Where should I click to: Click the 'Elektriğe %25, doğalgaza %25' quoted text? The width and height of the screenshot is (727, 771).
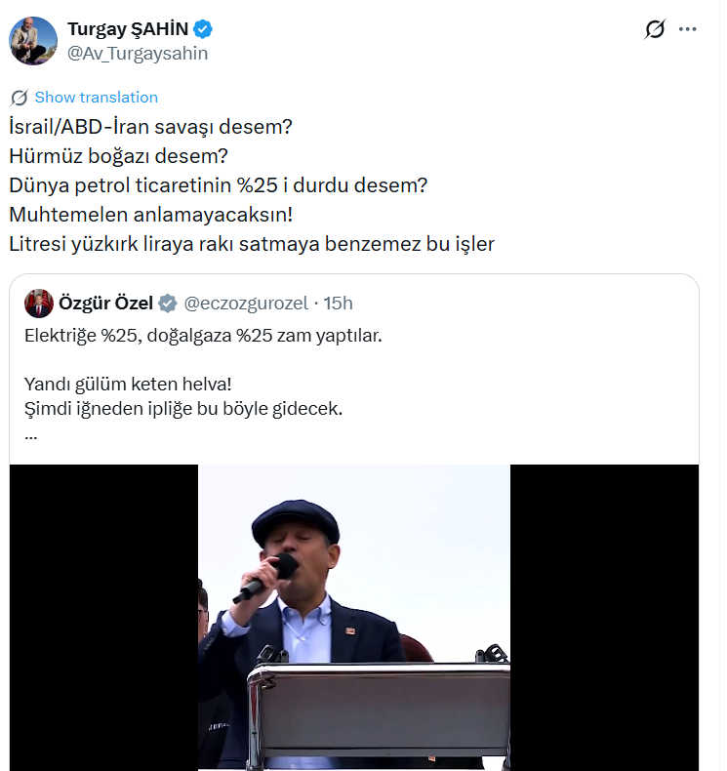pos(202,335)
